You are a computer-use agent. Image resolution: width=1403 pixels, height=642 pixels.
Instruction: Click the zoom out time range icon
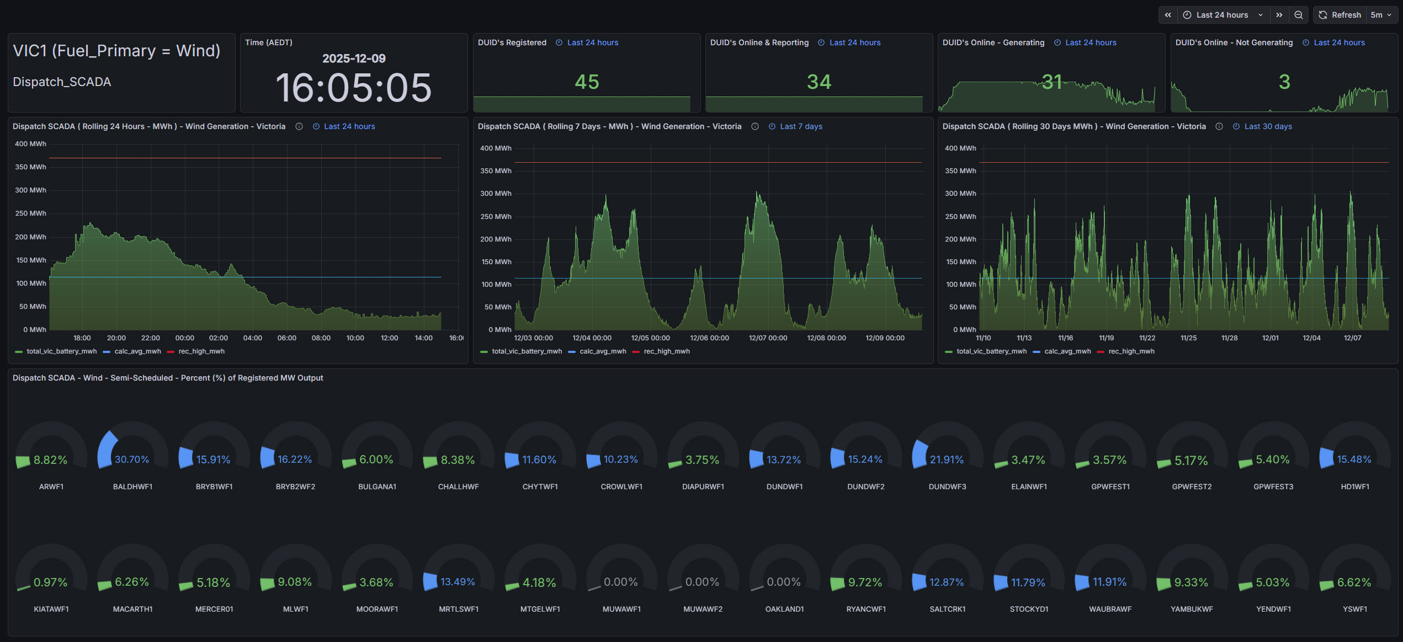coord(1299,15)
